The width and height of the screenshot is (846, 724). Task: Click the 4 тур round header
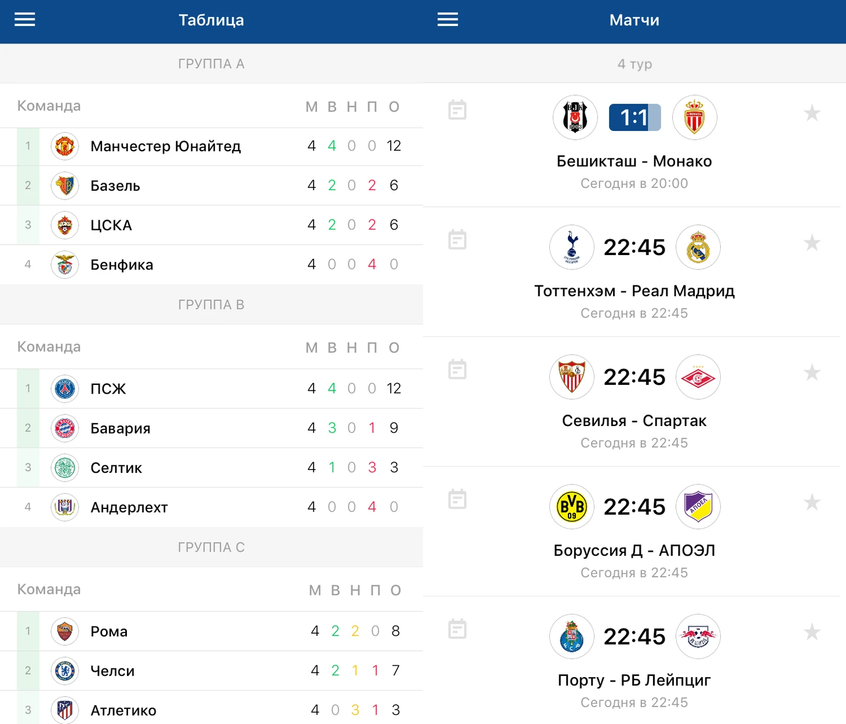(634, 64)
